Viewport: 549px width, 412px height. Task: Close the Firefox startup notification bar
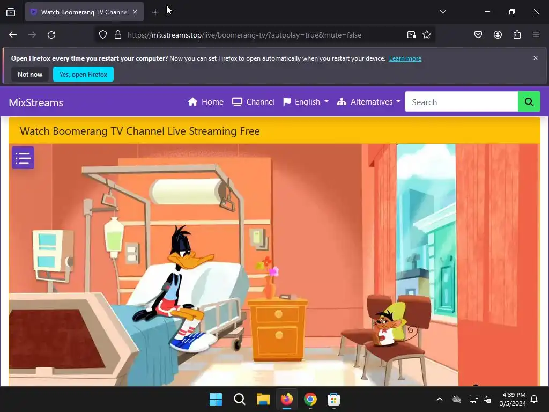[536, 58]
